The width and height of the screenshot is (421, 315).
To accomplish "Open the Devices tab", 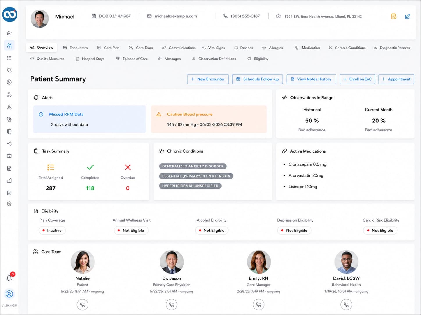I will (x=244, y=48).
